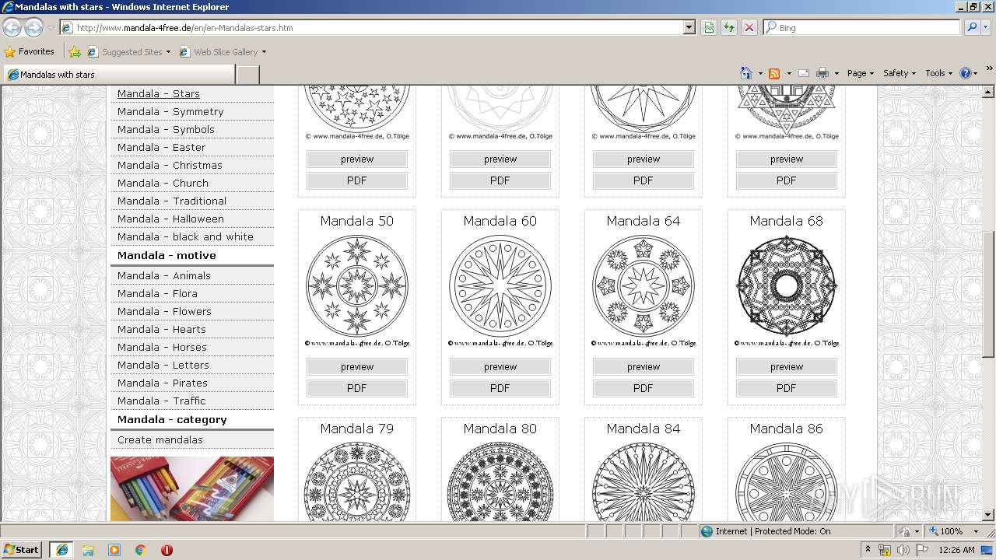Click the Compatibility View icon beside address bar
The width and height of the screenshot is (996, 560).
[x=709, y=27]
